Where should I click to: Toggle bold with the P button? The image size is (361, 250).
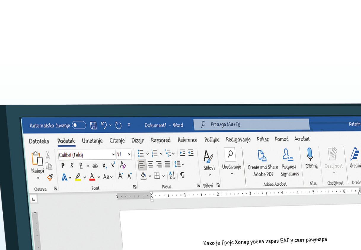[63, 166]
